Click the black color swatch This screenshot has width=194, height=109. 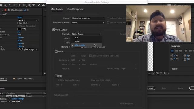[x=19, y=29]
